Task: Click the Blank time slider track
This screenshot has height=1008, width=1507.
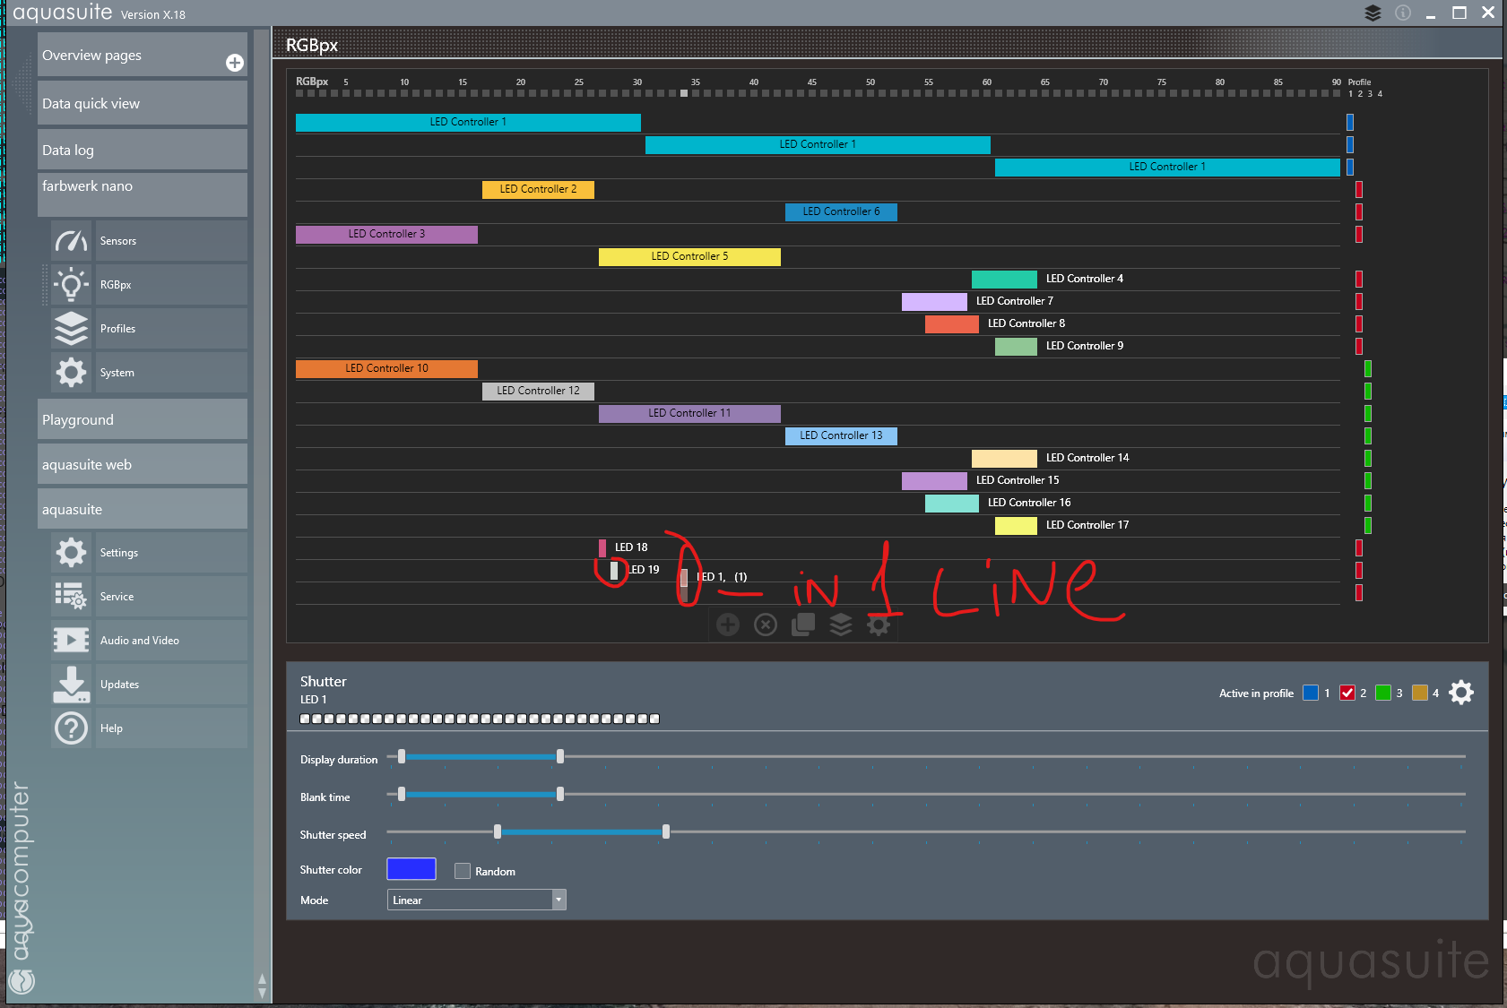Action: [x=926, y=795]
